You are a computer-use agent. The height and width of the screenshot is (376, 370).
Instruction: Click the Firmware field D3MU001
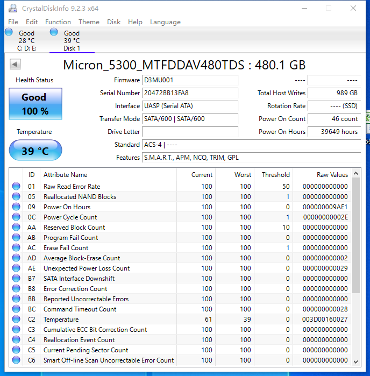(x=190, y=80)
